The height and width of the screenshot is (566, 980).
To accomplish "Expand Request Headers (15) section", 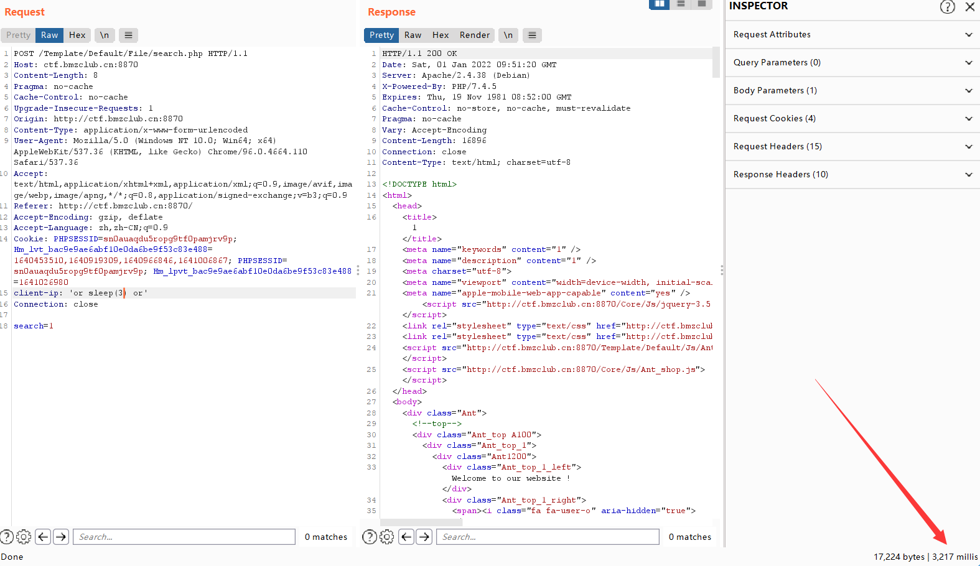I will click(x=852, y=147).
